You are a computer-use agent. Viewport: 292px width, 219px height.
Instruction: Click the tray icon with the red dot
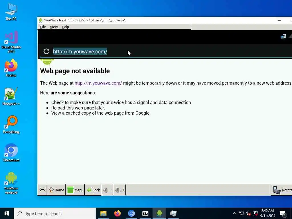[255, 213]
